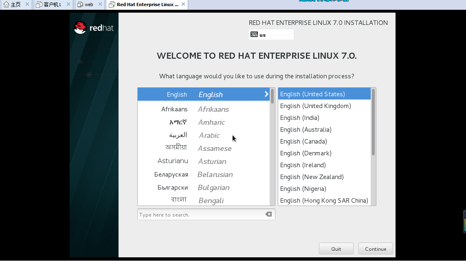466x261 pixels.
Task: Click the locale list vertical scrollbar
Action: [373, 147]
